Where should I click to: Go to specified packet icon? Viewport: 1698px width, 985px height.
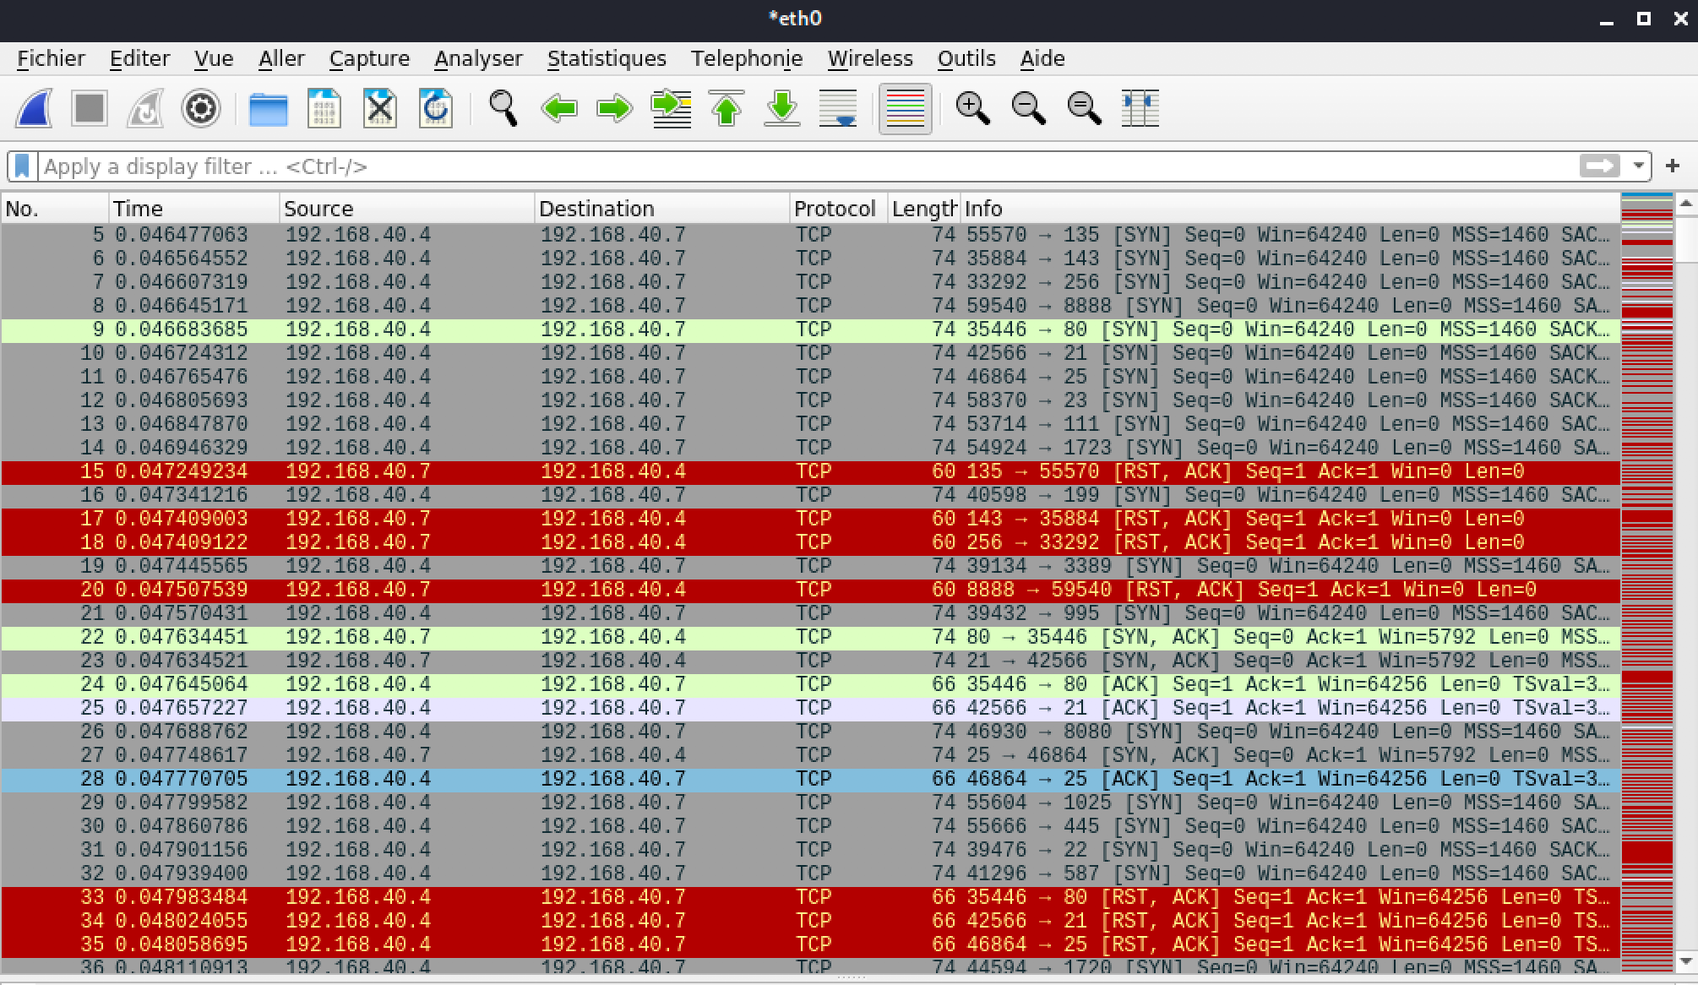coord(672,109)
